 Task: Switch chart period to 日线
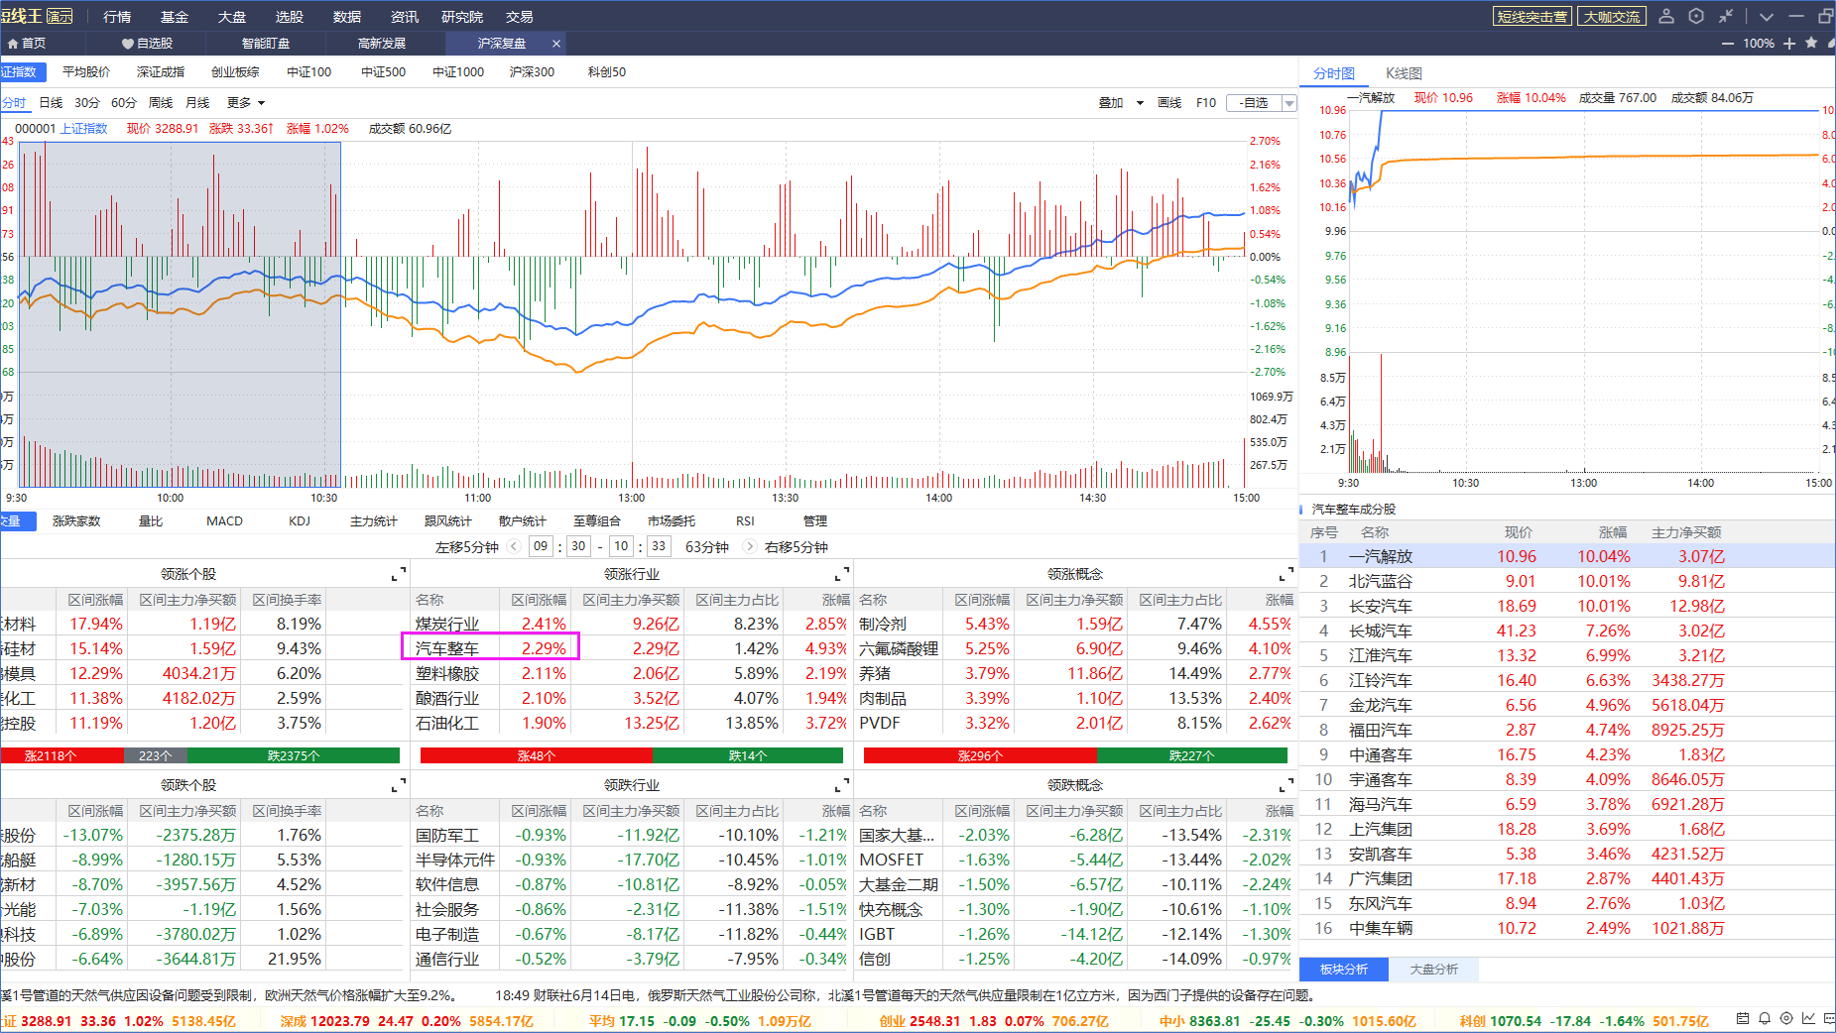coord(51,103)
